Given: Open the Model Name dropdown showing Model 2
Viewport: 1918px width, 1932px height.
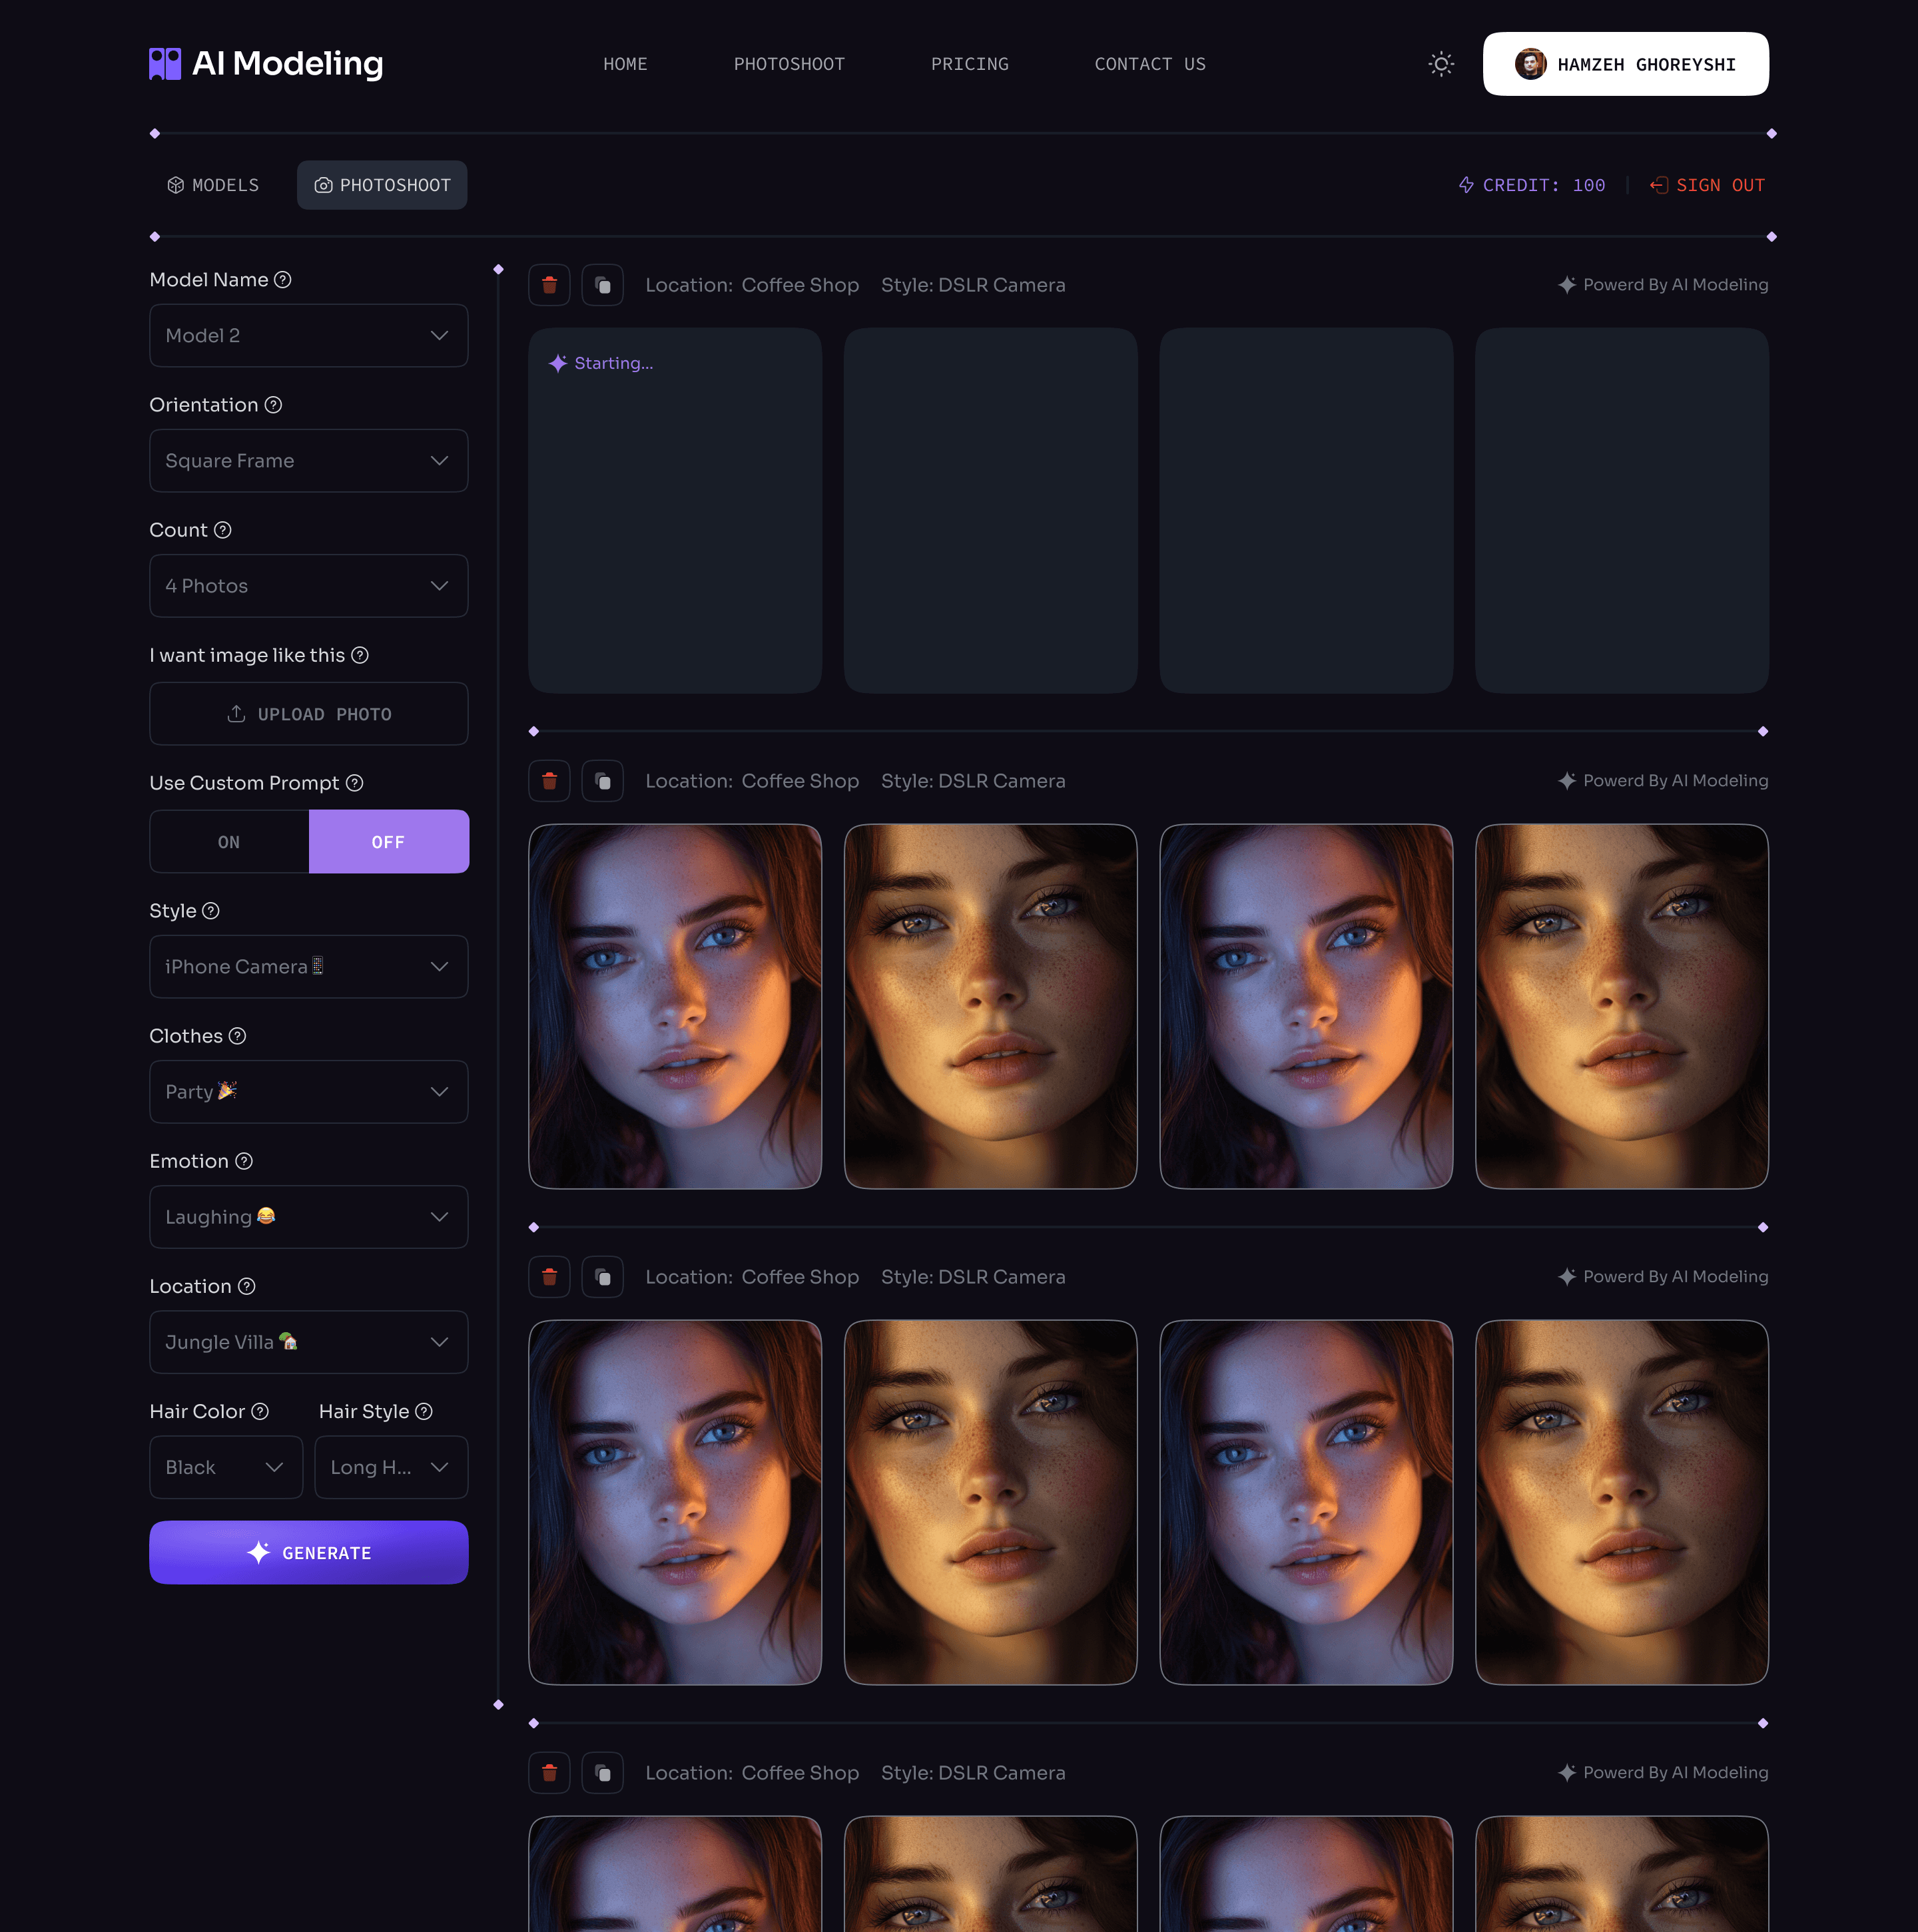Looking at the screenshot, I should point(308,336).
